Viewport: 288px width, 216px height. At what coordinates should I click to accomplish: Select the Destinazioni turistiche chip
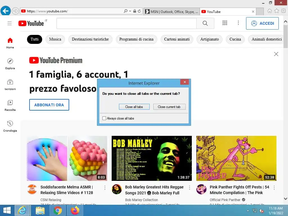pyautogui.click(x=90, y=39)
